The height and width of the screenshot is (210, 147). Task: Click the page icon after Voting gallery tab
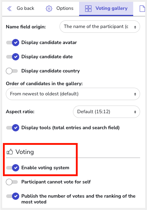142,9
